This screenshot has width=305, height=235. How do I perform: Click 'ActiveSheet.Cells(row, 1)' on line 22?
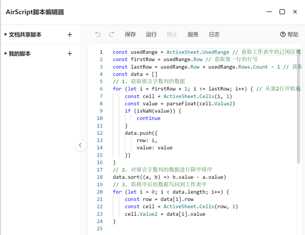click(x=201, y=207)
